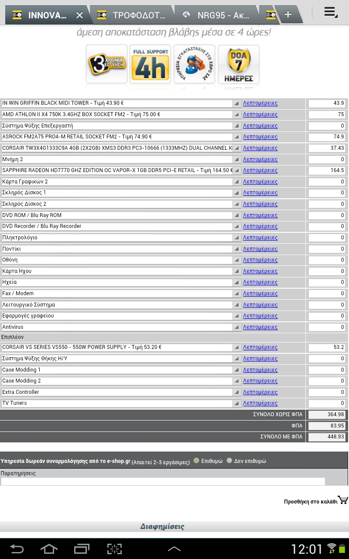
Task: Click Προσθήκη στο καλάθι link
Action: (x=311, y=502)
